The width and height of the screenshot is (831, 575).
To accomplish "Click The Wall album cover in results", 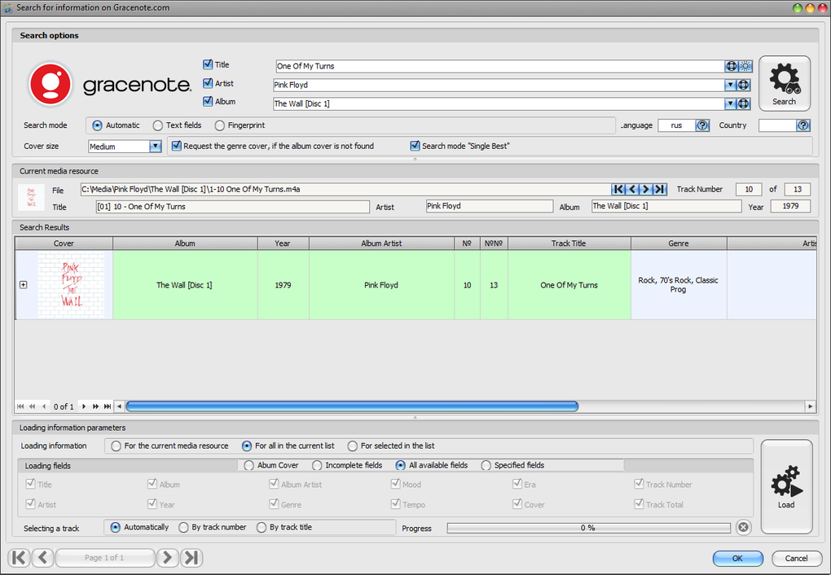I will (71, 285).
